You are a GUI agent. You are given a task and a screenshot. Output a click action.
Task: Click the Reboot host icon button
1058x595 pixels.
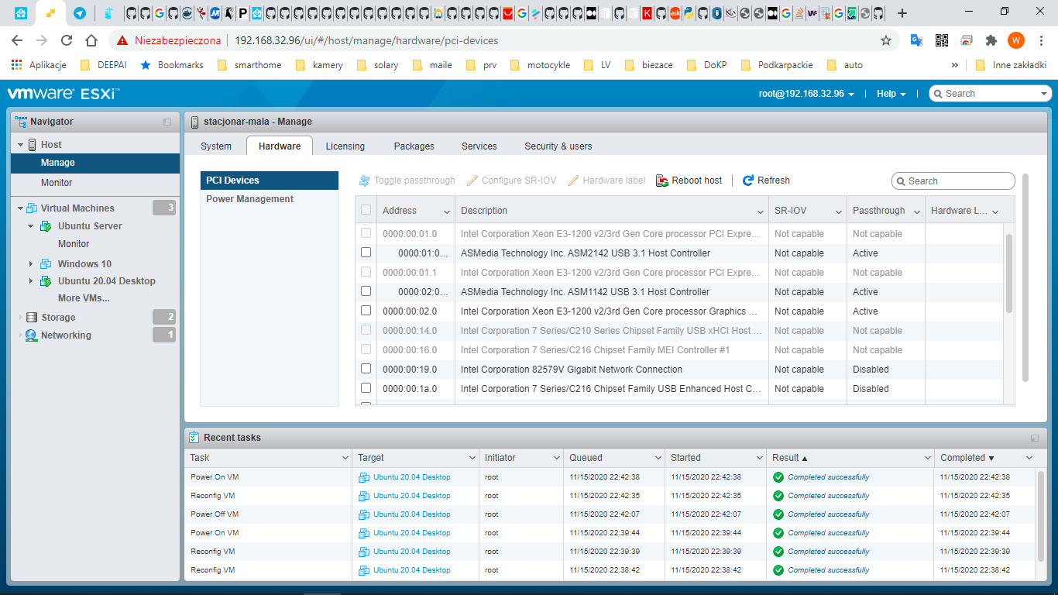click(x=662, y=181)
